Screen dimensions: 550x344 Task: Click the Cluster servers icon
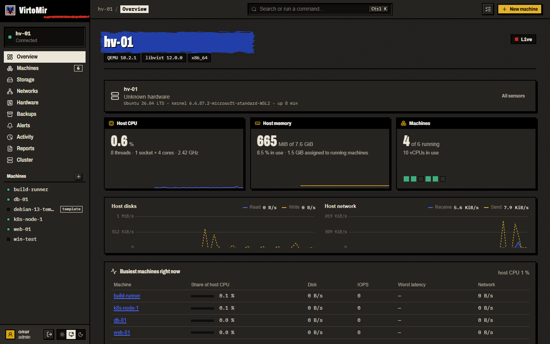[10, 160]
